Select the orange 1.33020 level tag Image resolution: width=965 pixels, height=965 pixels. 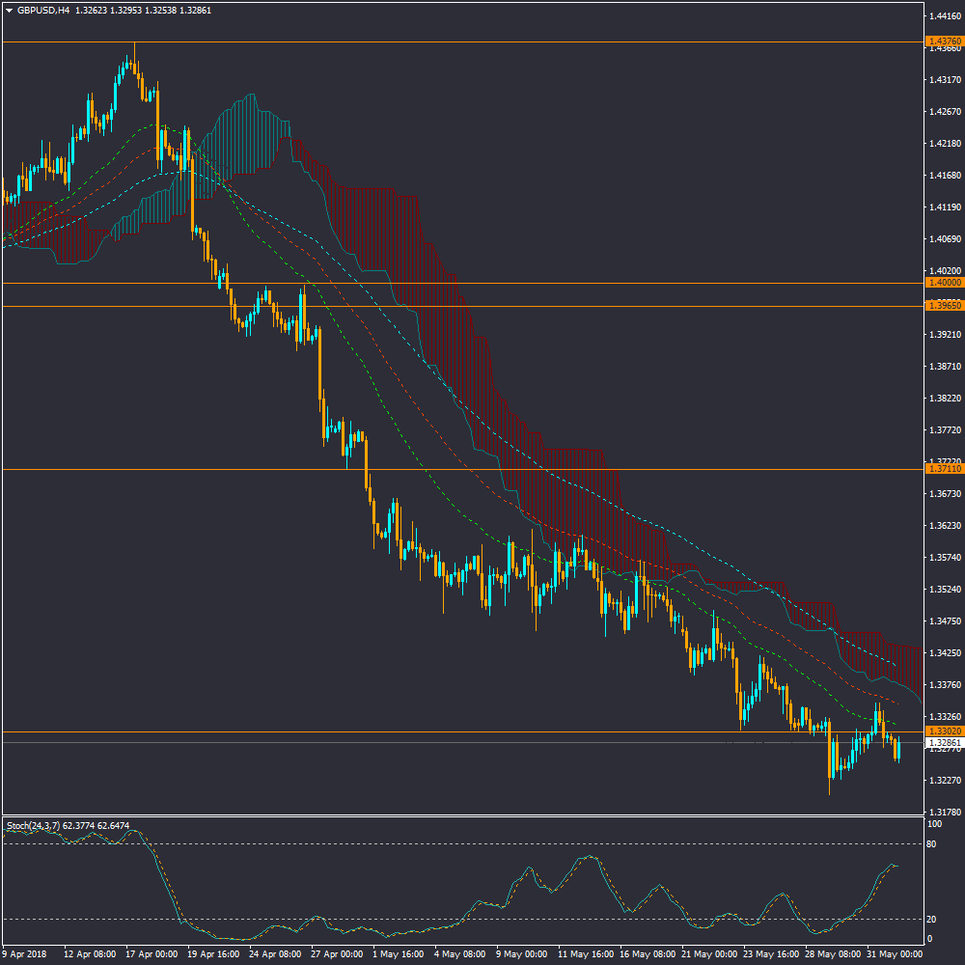pos(943,731)
